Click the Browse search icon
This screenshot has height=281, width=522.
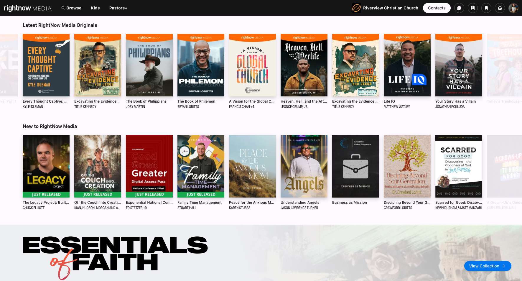click(x=63, y=8)
